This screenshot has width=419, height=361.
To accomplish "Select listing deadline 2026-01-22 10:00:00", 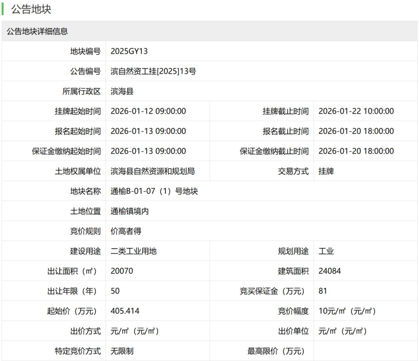I will pyautogui.click(x=356, y=112).
